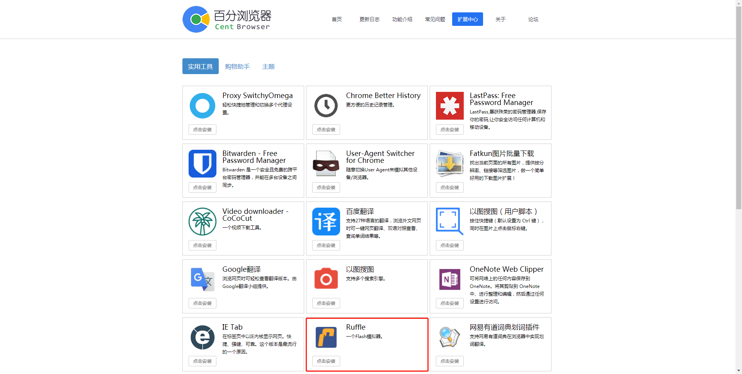
Task: Click the scrollbar up arrow
Action: pyautogui.click(x=739, y=3)
